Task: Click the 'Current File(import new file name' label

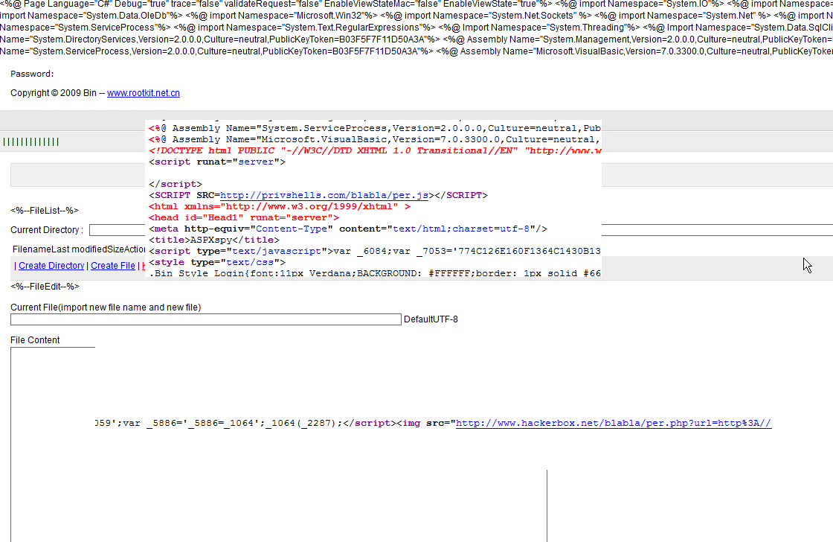Action: pos(106,307)
